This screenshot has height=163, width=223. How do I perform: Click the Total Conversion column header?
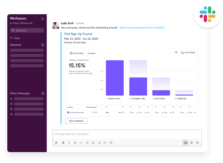coord(91,107)
